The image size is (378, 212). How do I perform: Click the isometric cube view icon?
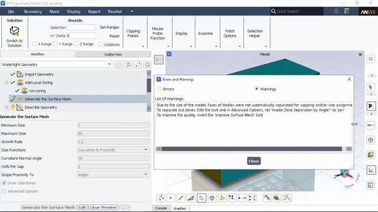click(x=371, y=140)
